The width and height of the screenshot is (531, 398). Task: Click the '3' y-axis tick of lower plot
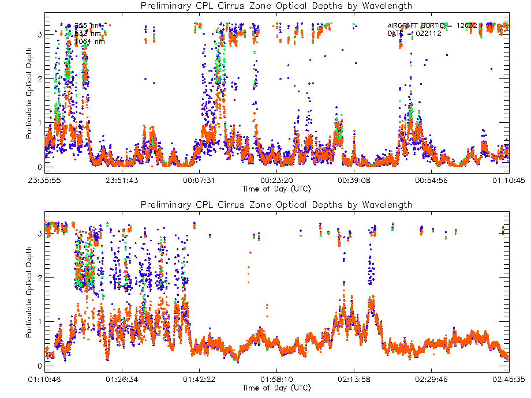pyautogui.click(x=40, y=234)
